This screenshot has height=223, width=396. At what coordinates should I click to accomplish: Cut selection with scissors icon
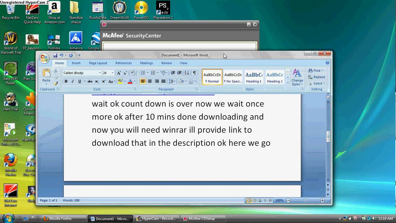(x=56, y=71)
